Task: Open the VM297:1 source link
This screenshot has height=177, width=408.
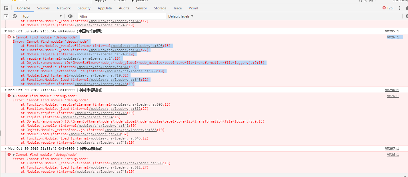Action: click(x=392, y=149)
